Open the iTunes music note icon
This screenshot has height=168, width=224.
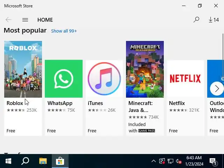(x=104, y=79)
